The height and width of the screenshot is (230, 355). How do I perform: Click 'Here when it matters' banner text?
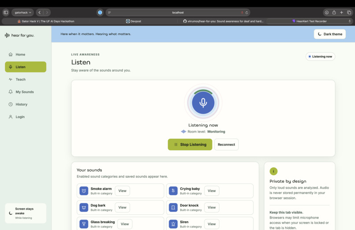pyautogui.click(x=96, y=34)
